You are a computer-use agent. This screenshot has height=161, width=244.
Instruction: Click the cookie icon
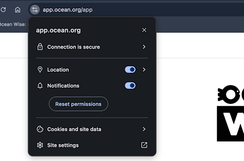pos(40,129)
